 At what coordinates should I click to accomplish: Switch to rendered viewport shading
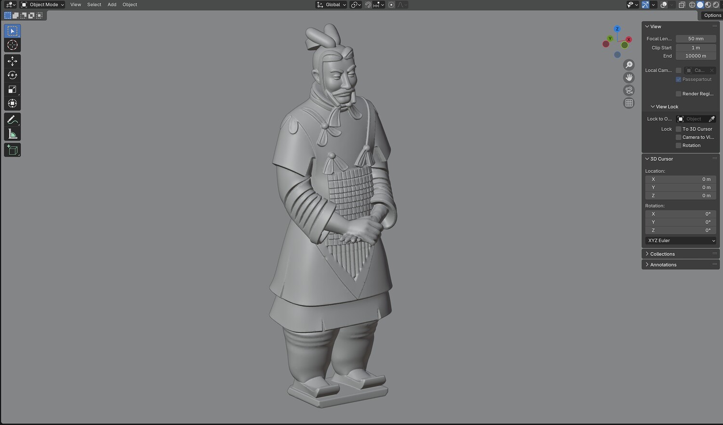coord(716,5)
